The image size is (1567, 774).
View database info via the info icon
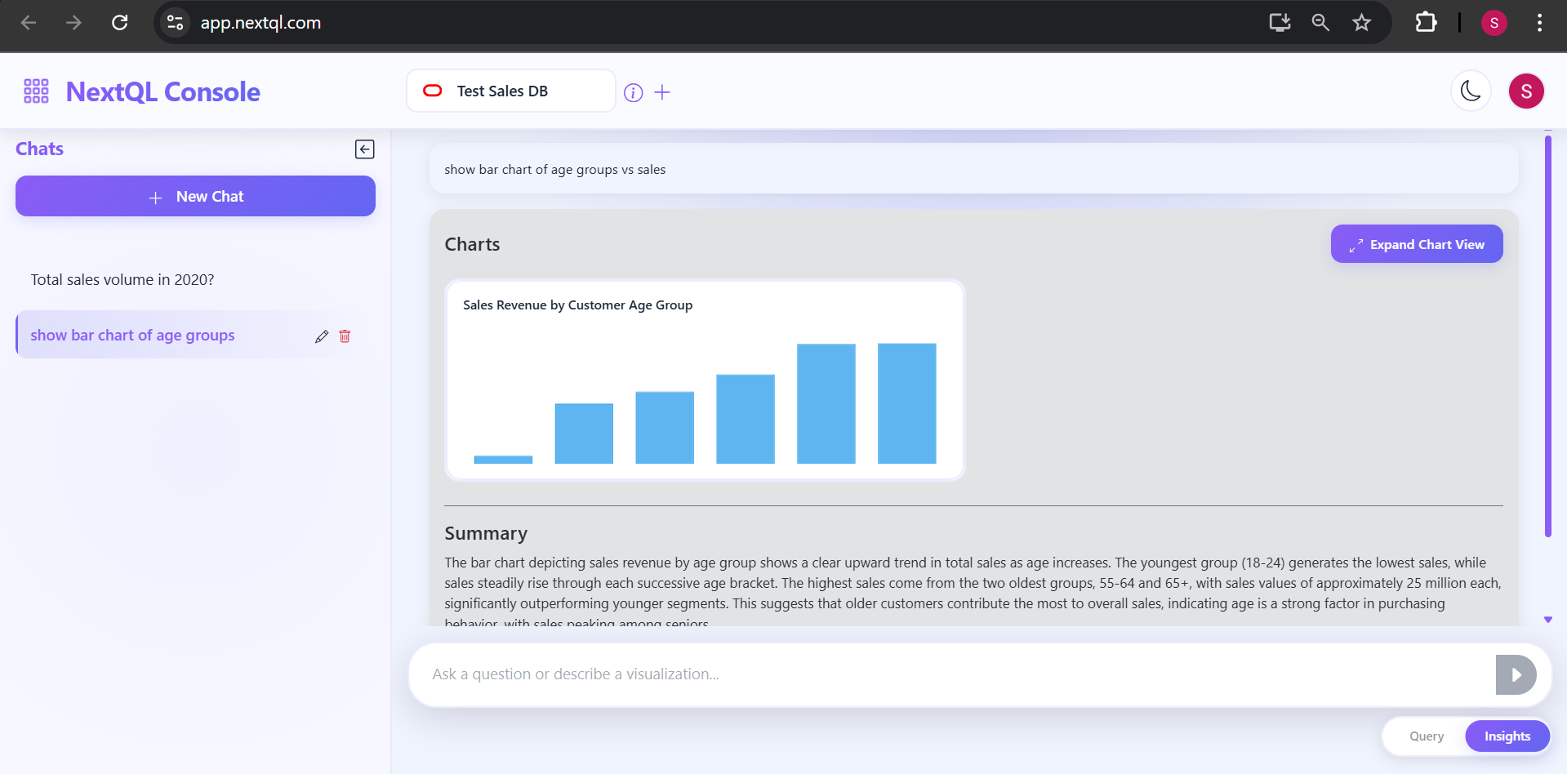[x=633, y=92]
